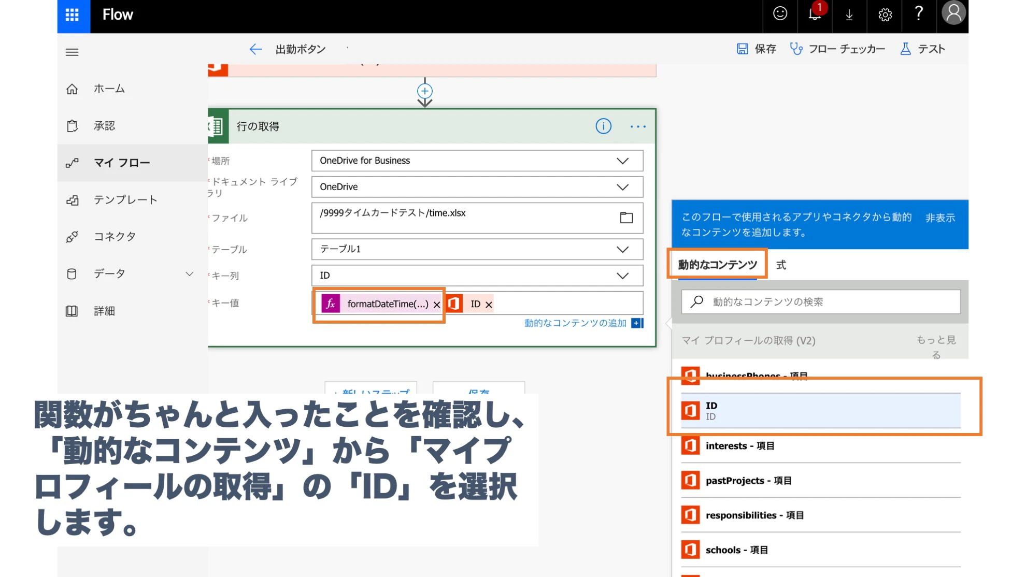1026x577 pixels.
Task: Expand the 場所 dropdown
Action: coord(623,161)
